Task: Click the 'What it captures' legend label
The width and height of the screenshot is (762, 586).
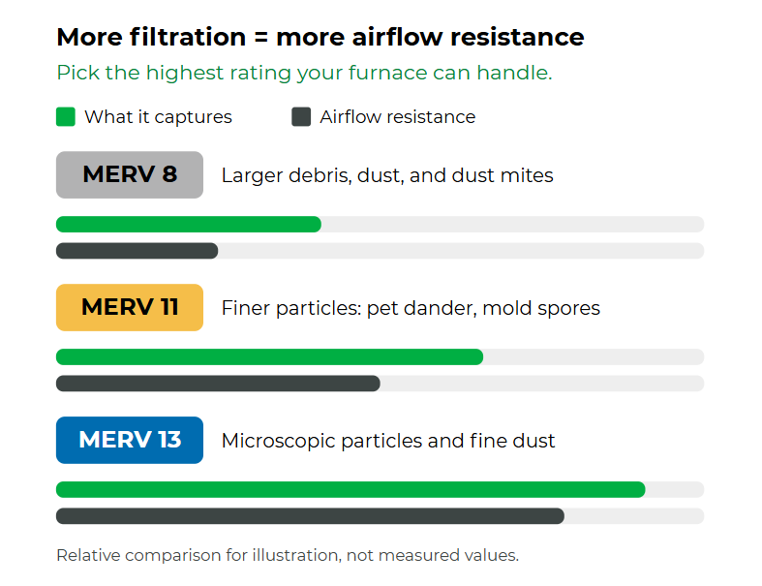Action: click(159, 117)
